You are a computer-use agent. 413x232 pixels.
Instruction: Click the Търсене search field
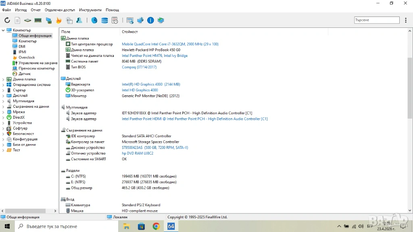376,20
